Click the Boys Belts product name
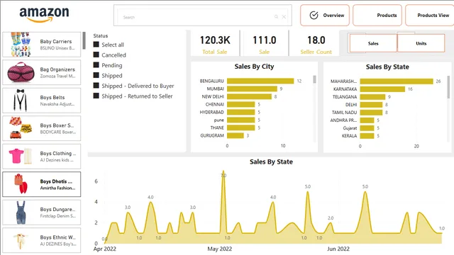 [52, 98]
